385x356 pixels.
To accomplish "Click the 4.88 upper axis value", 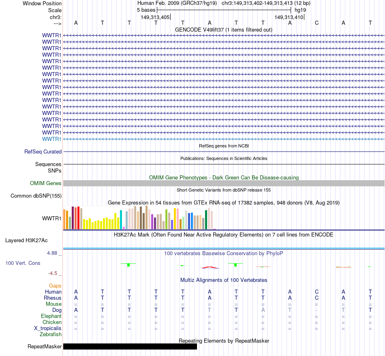I will click(x=52, y=253).
